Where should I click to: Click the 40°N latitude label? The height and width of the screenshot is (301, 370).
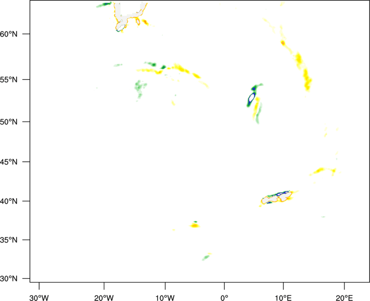click(9, 201)
